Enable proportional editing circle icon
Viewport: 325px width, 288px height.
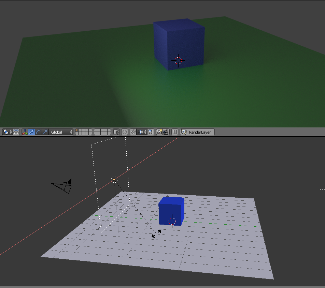[125, 132]
